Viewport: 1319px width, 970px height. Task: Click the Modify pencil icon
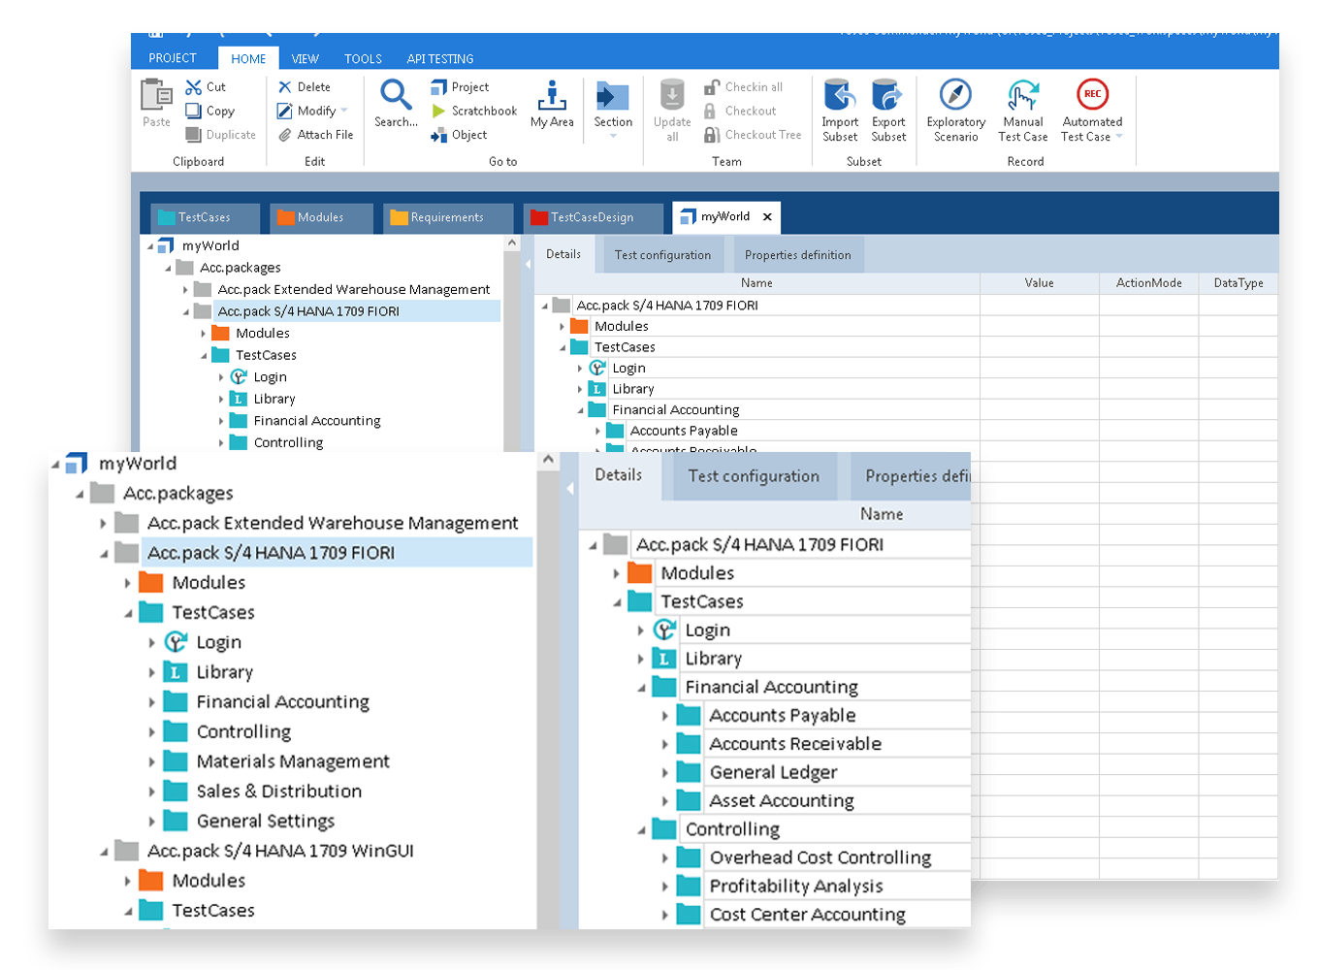(x=285, y=112)
